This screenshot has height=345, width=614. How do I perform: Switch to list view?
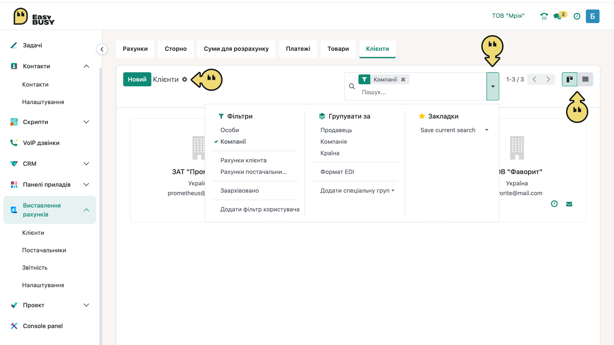point(585,79)
